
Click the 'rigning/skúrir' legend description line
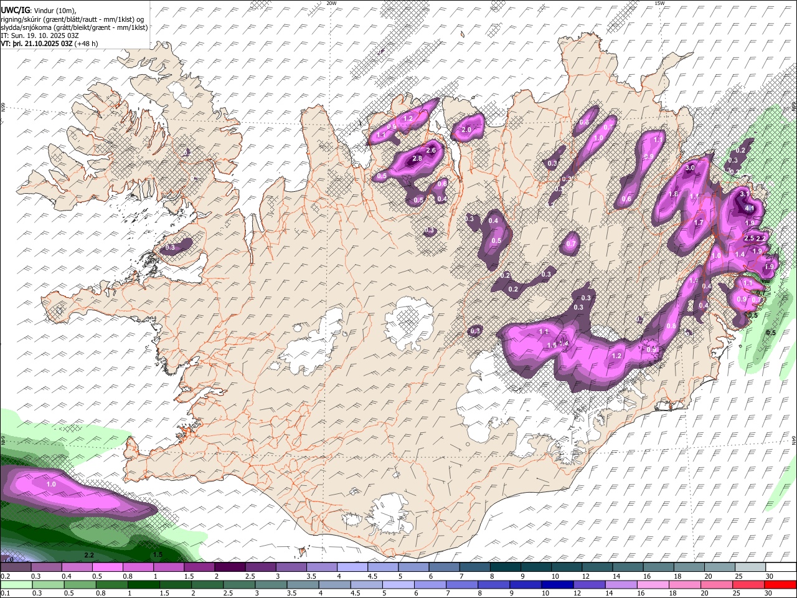[72, 19]
